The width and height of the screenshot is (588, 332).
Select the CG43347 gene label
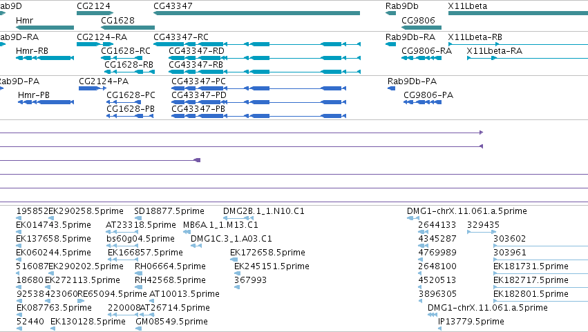point(173,6)
